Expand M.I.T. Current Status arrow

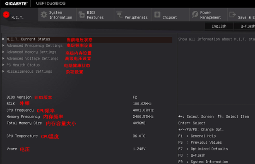tap(3, 39)
